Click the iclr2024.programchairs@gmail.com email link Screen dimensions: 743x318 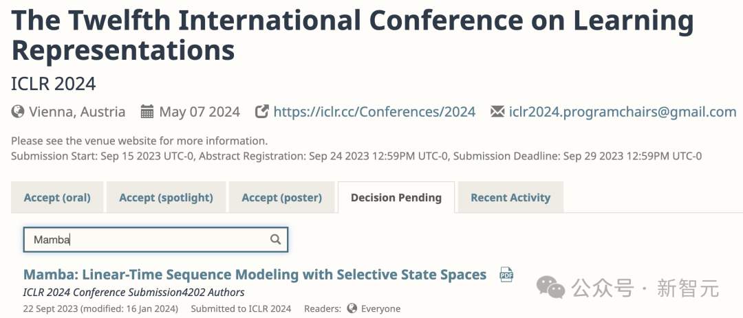coord(623,112)
